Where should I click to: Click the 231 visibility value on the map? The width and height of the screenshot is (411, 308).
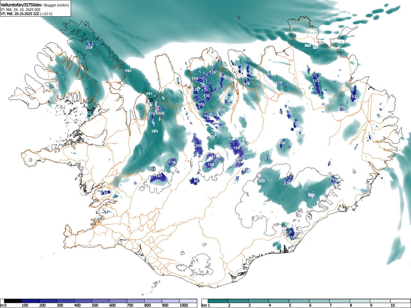coord(342,108)
